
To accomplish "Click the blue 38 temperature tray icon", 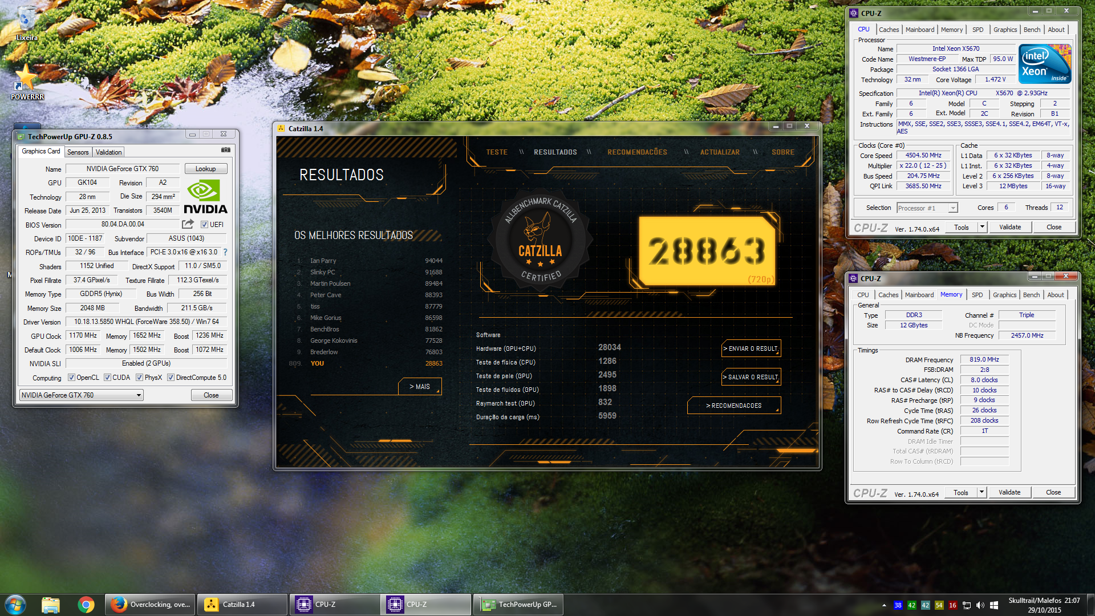I will (x=898, y=605).
